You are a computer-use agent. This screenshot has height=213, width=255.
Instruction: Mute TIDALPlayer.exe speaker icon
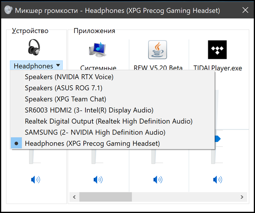[x=217, y=180]
